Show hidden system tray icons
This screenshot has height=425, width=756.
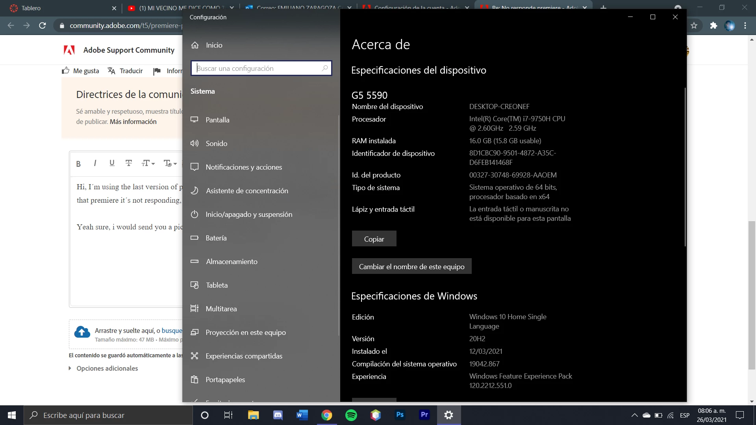(x=634, y=415)
